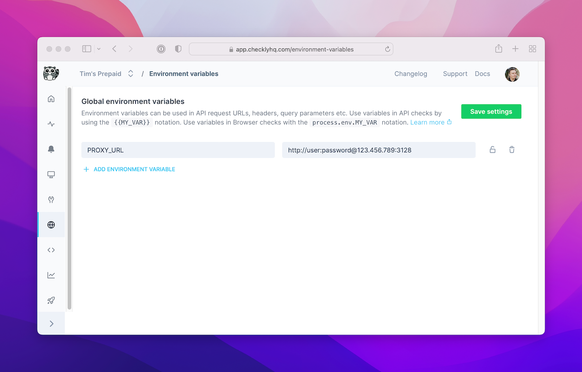The width and height of the screenshot is (582, 372).
Task: Delete PROXY_URL with the trash icon
Action: [512, 150]
